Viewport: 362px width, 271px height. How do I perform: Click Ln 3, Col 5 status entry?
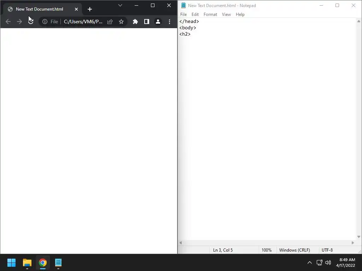pos(223,250)
